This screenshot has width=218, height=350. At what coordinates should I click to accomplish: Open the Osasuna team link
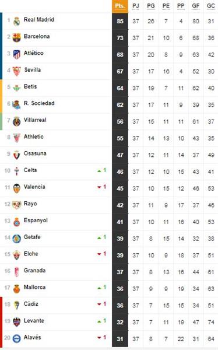tap(35, 153)
